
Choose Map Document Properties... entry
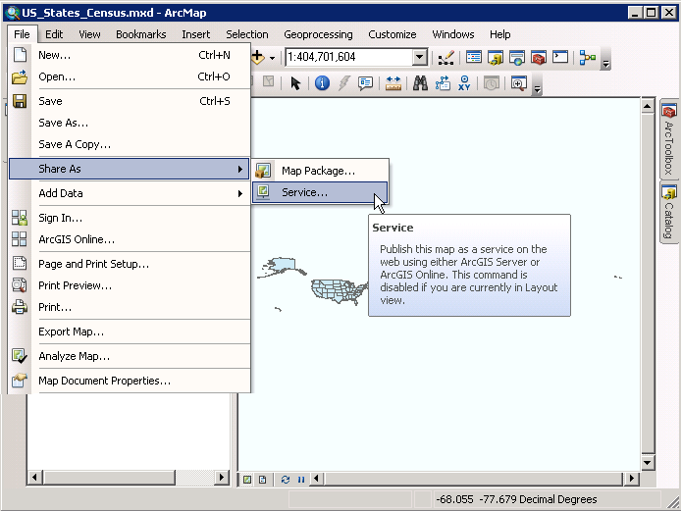tap(129, 381)
